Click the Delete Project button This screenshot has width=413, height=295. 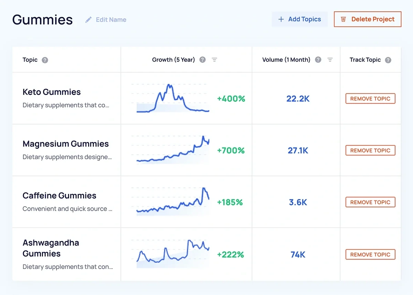(x=367, y=19)
